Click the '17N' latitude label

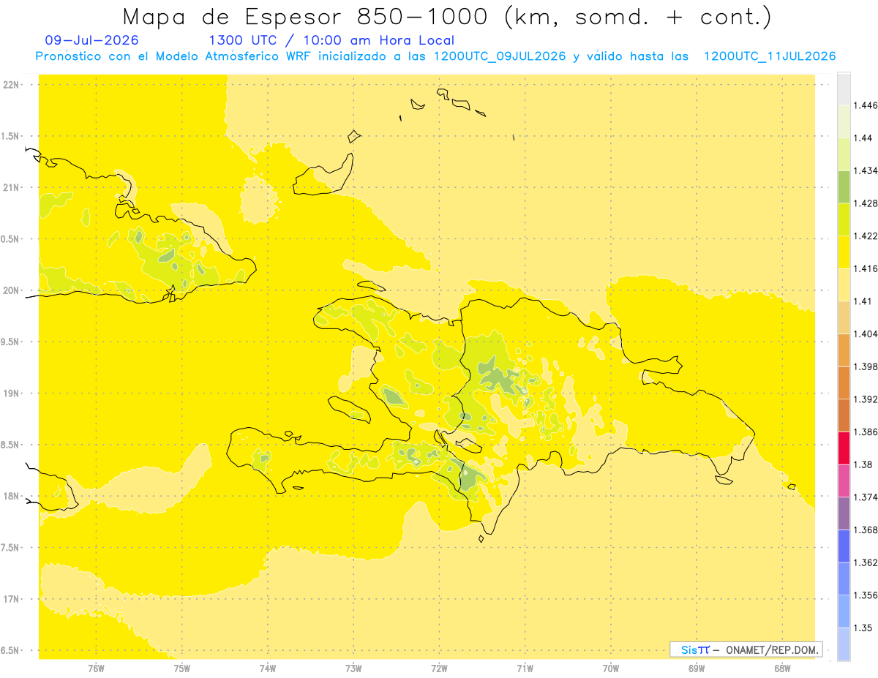pos(11,599)
